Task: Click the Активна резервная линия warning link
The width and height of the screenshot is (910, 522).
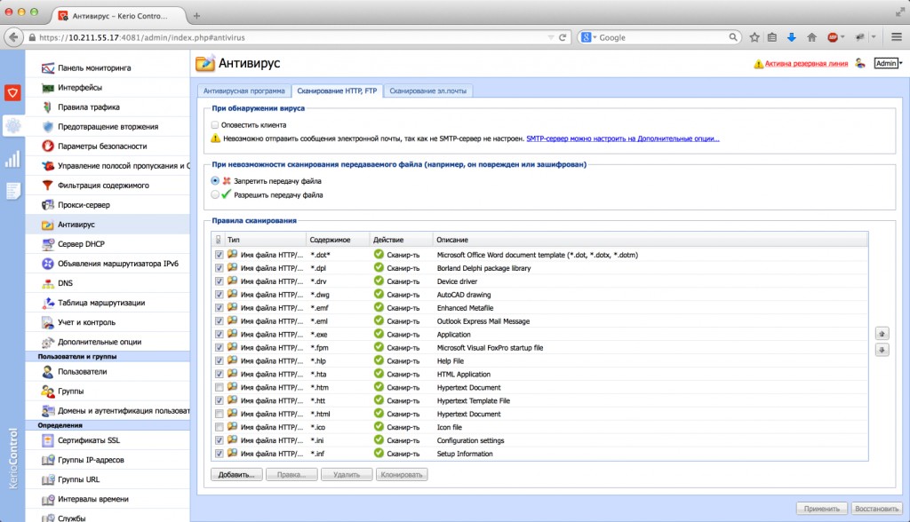Action: pyautogui.click(x=806, y=64)
